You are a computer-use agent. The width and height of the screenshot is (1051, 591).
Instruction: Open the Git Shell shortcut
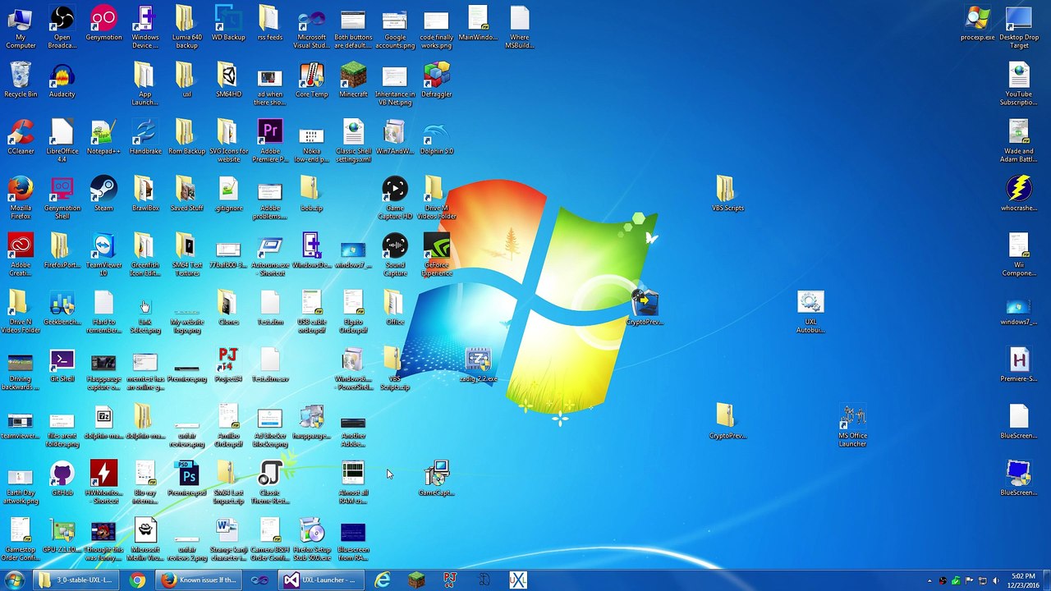pyautogui.click(x=62, y=365)
